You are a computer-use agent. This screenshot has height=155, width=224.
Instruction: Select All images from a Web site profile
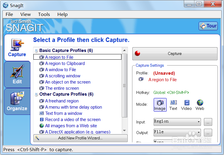71,126
